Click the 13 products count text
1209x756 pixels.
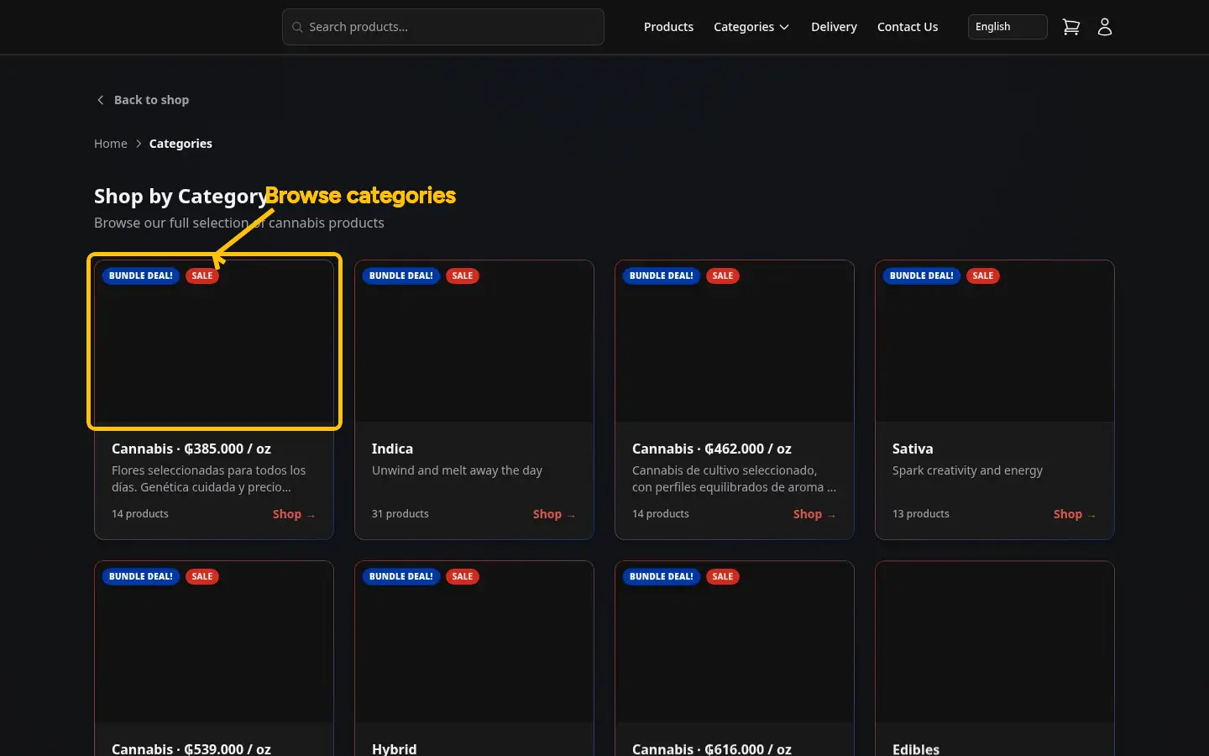tap(921, 514)
